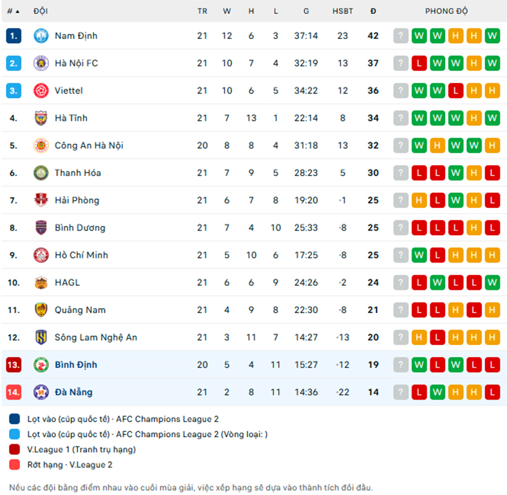
Task: Click the PHONG ĐỘ column header
Action: (446, 11)
